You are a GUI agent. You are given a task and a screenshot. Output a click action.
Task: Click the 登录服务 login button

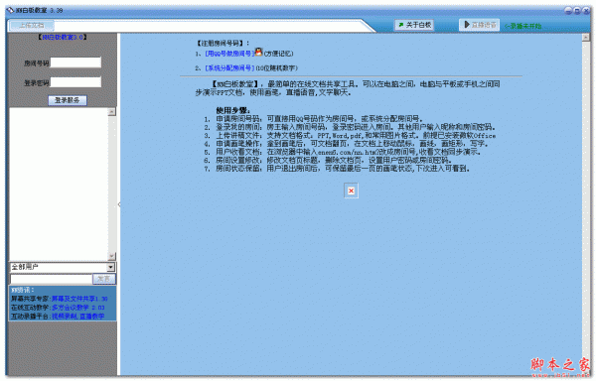(x=68, y=100)
